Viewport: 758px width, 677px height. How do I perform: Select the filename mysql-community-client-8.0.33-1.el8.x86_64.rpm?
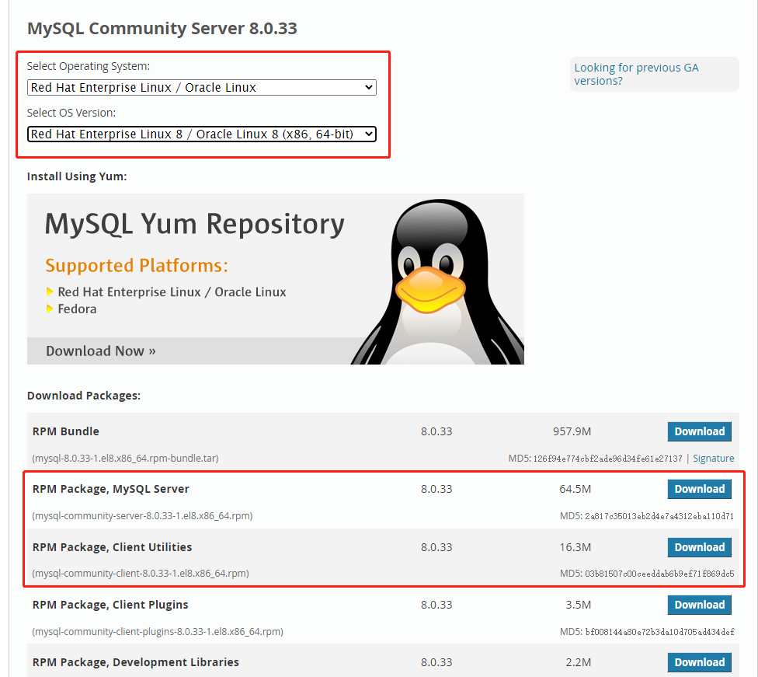tap(141, 574)
